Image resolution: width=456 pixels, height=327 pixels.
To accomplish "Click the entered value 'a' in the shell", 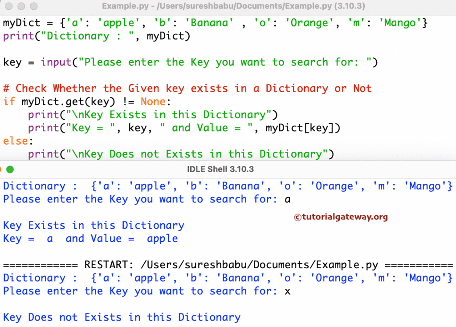I will pyautogui.click(x=288, y=199).
